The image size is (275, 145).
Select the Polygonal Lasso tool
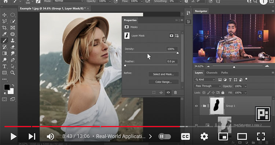coord(4,21)
